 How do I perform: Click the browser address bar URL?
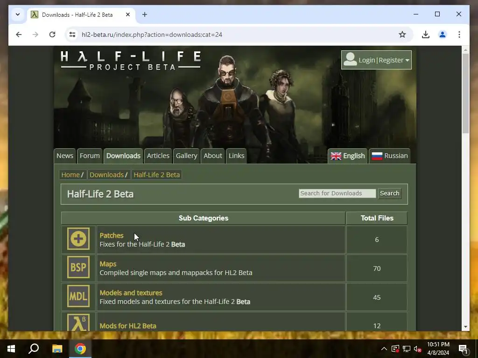pyautogui.click(x=152, y=34)
